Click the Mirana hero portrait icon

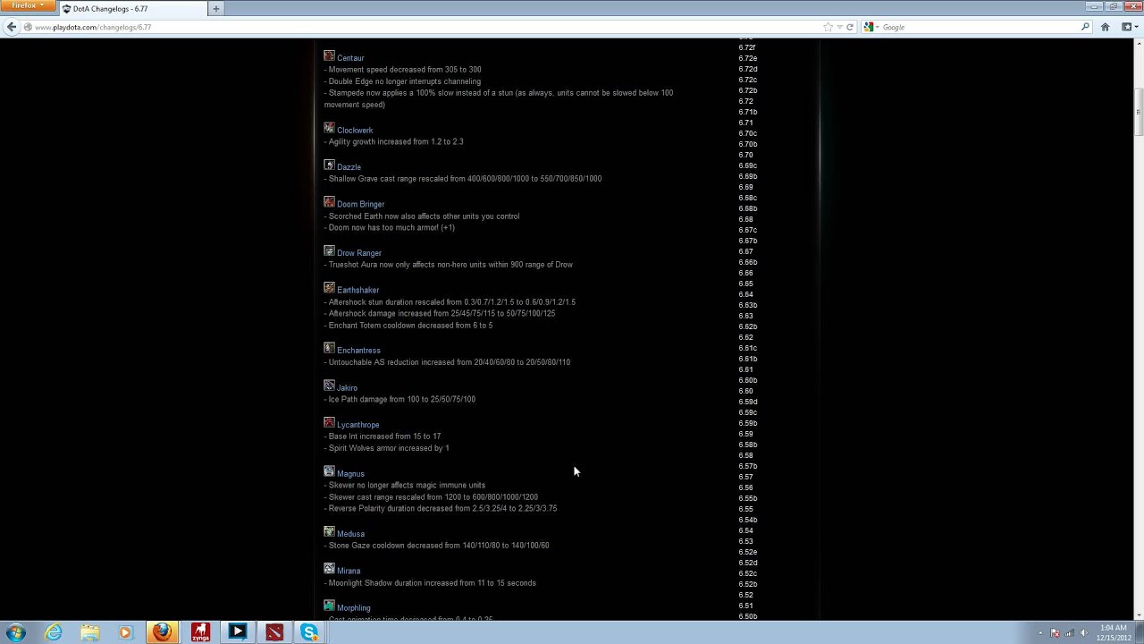[329, 569]
